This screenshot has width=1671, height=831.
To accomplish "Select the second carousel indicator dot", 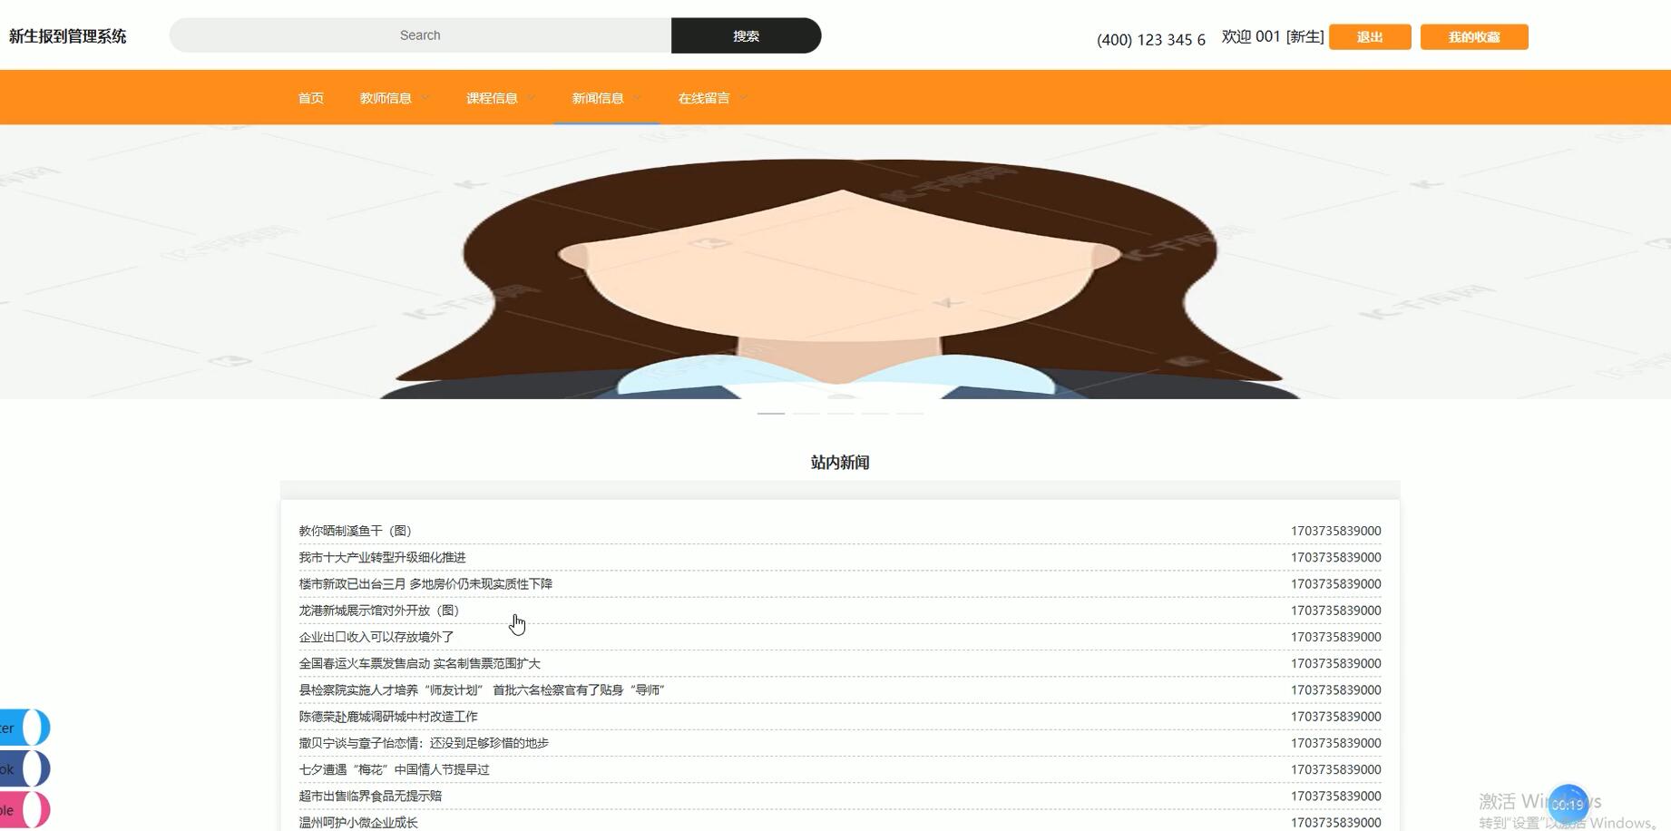I will click(x=806, y=413).
